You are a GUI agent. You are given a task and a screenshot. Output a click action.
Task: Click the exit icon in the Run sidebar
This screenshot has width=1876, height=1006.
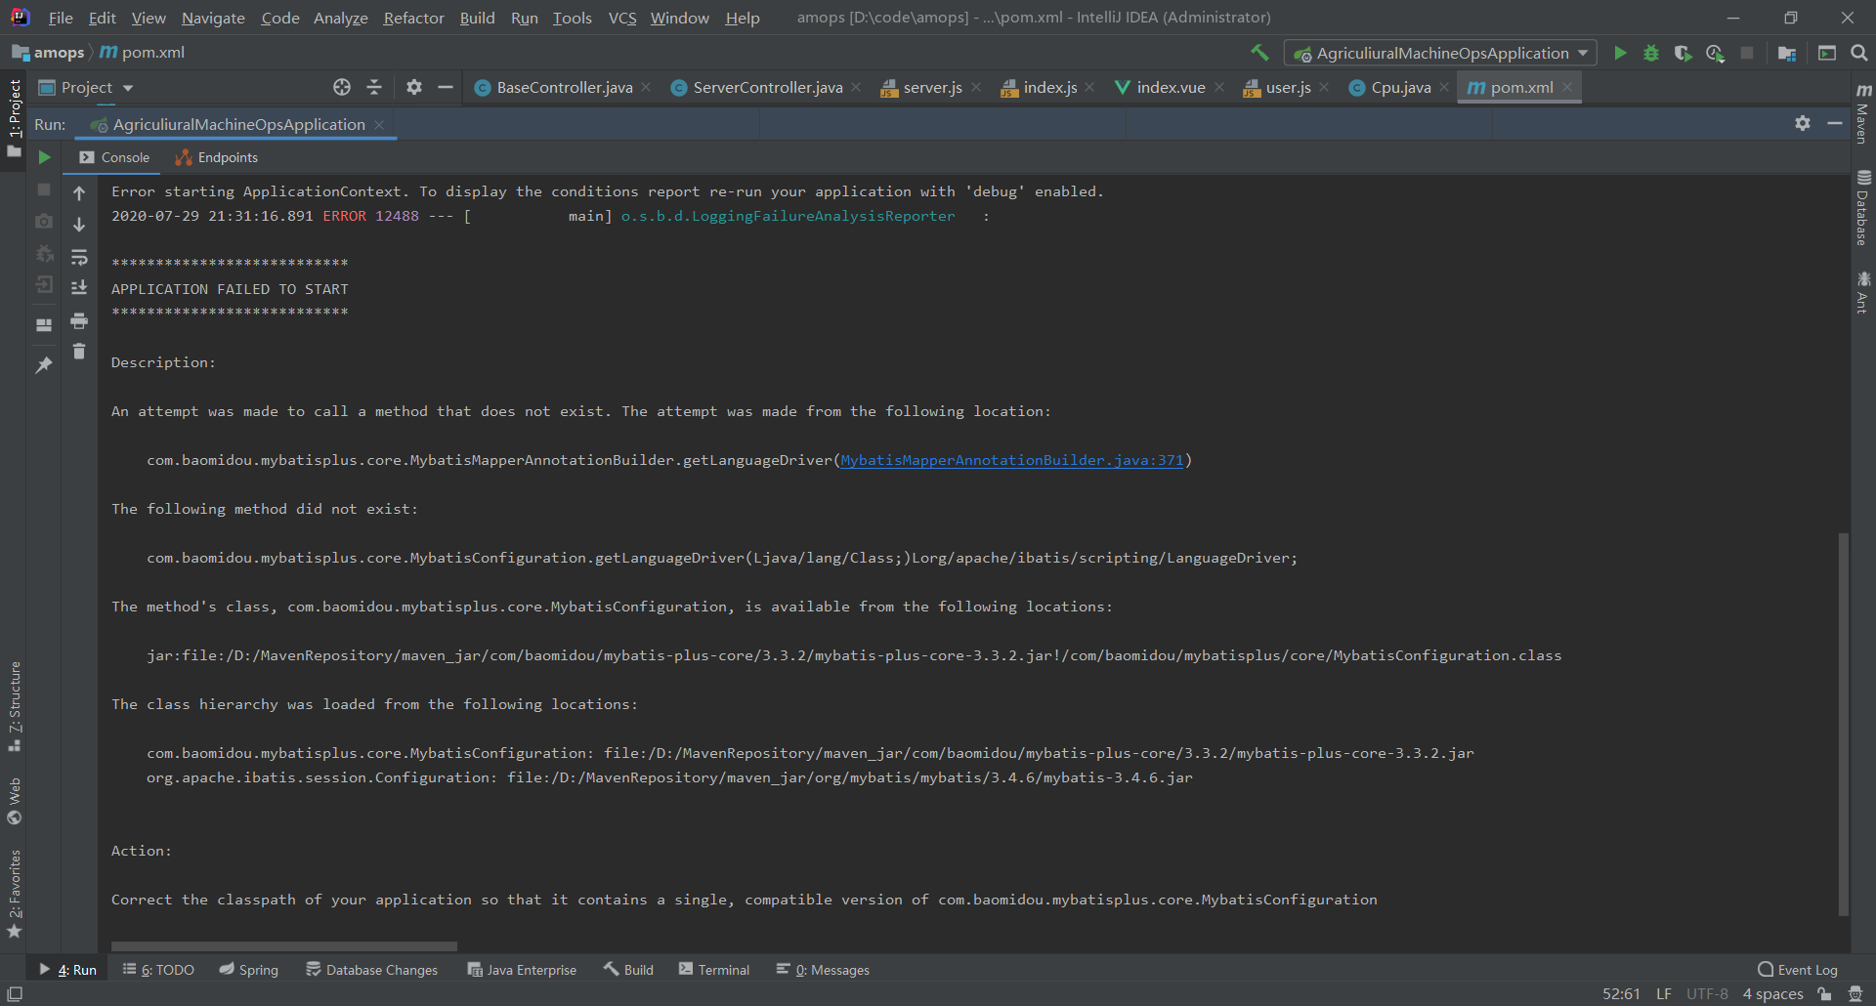pyautogui.click(x=44, y=284)
